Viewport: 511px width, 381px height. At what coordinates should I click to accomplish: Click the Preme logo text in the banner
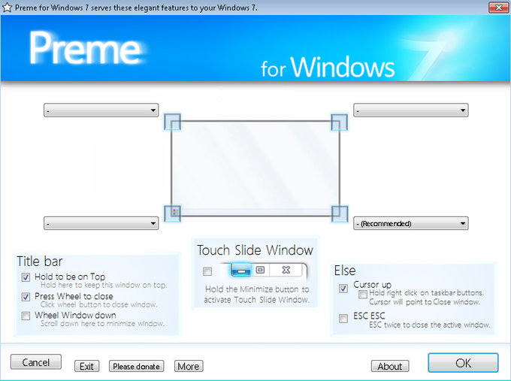pyautogui.click(x=85, y=48)
